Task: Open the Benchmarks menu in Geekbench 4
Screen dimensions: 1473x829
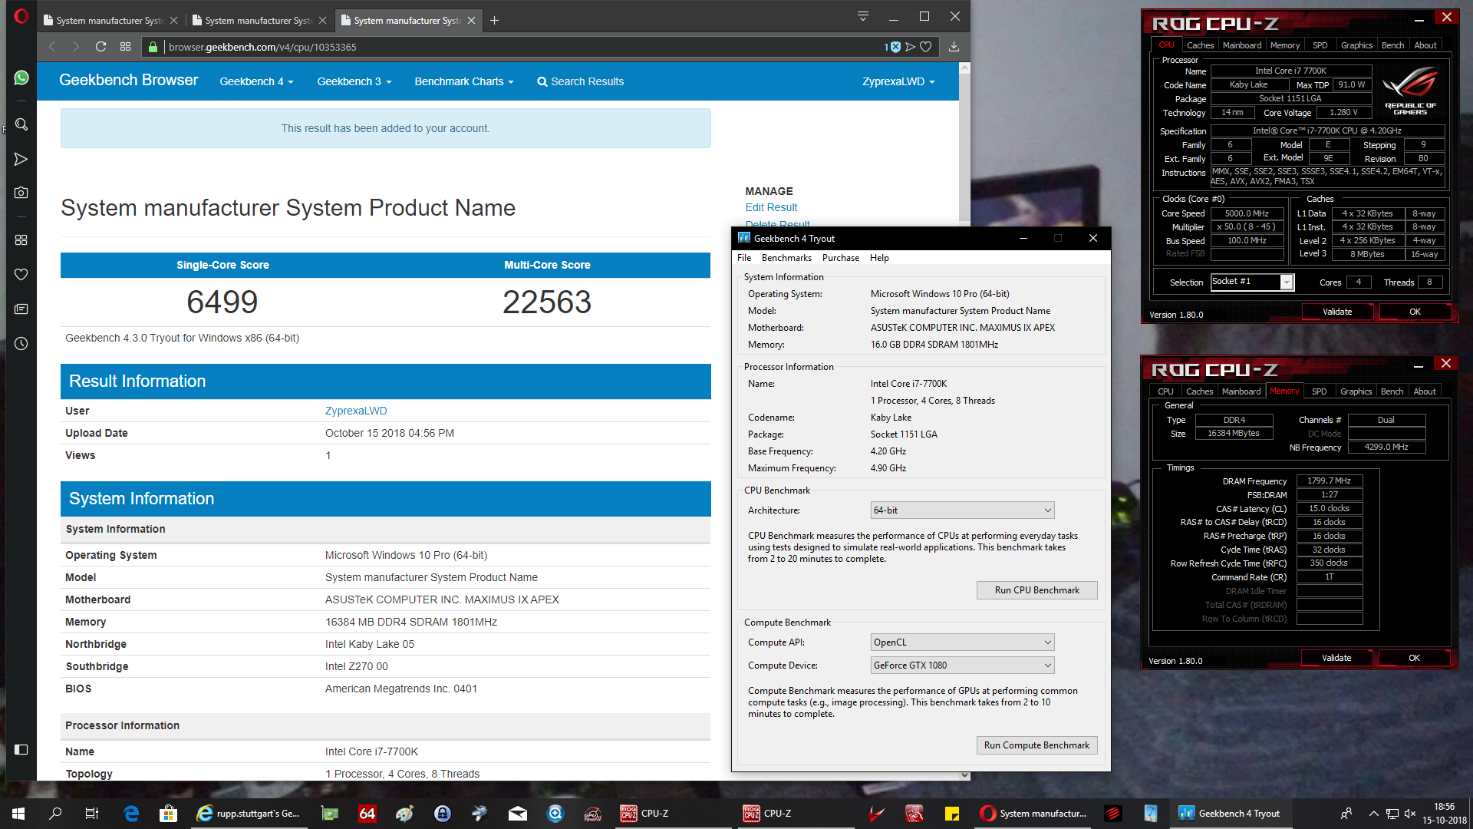Action: [x=786, y=258]
